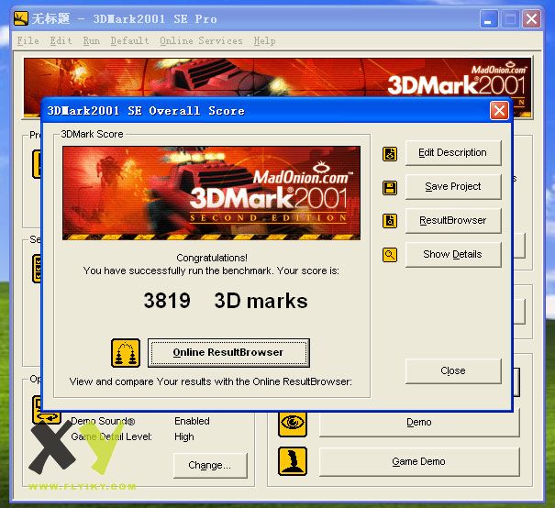555x508 pixels.
Task: Open the Help menu
Action: pyautogui.click(x=264, y=40)
